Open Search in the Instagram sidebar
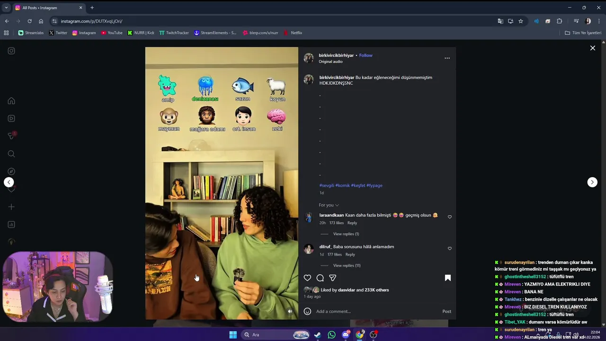The width and height of the screenshot is (606, 341). (x=11, y=154)
